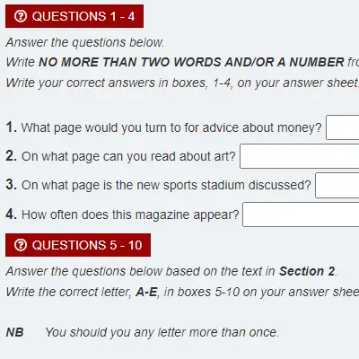
Task: Click the Questions 5 - 10 header
Action: pos(78,245)
